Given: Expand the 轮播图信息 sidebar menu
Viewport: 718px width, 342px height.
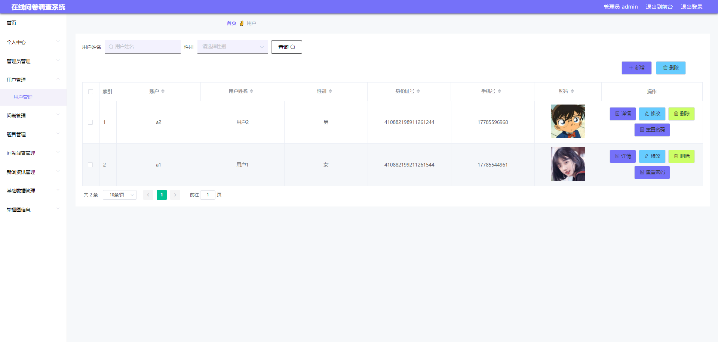Looking at the screenshot, I should coord(33,210).
